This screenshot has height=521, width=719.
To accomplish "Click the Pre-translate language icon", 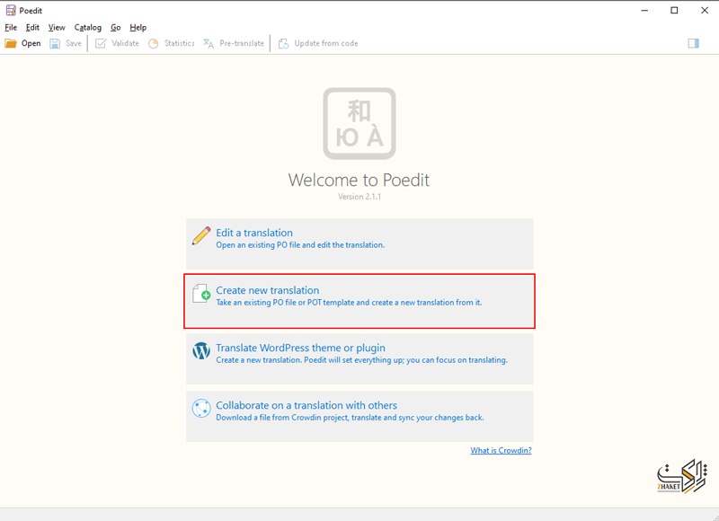I will coord(209,43).
